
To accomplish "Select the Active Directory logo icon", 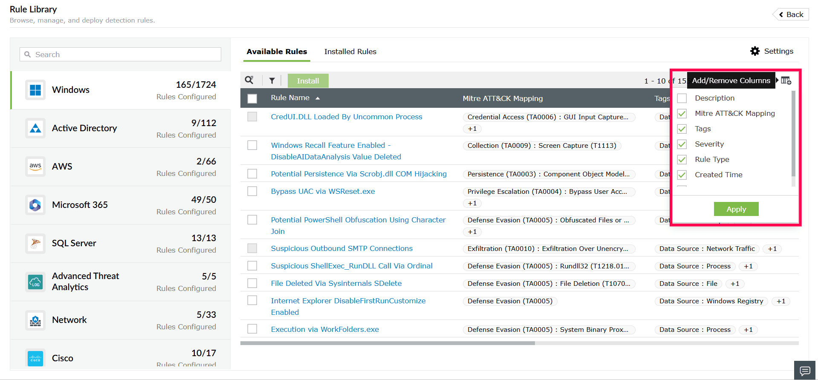I will click(x=35, y=128).
